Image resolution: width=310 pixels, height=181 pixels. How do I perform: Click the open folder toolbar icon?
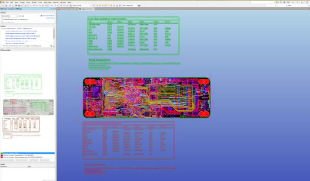[4, 6]
